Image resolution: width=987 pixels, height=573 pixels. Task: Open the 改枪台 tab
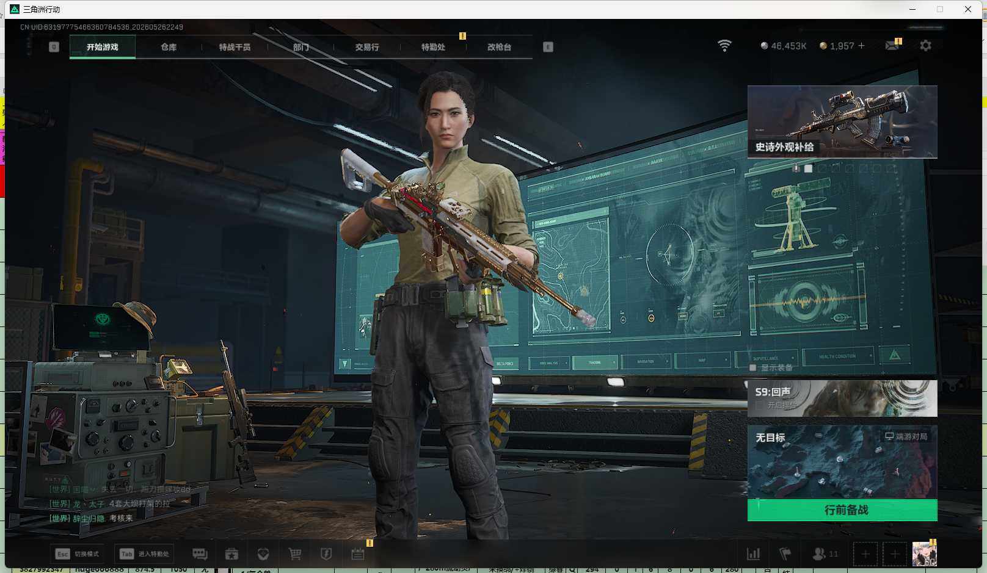click(x=499, y=47)
